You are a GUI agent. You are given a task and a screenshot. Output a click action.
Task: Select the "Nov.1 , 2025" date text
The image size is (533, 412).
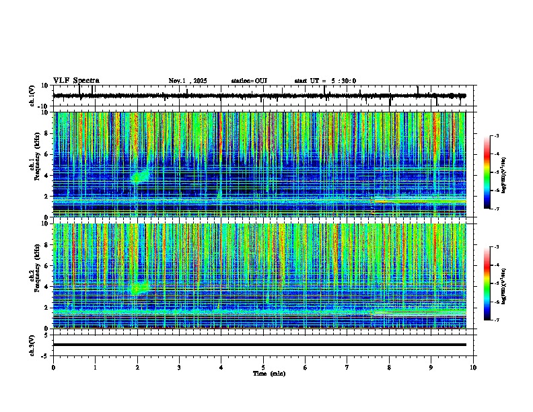pyautogui.click(x=188, y=81)
